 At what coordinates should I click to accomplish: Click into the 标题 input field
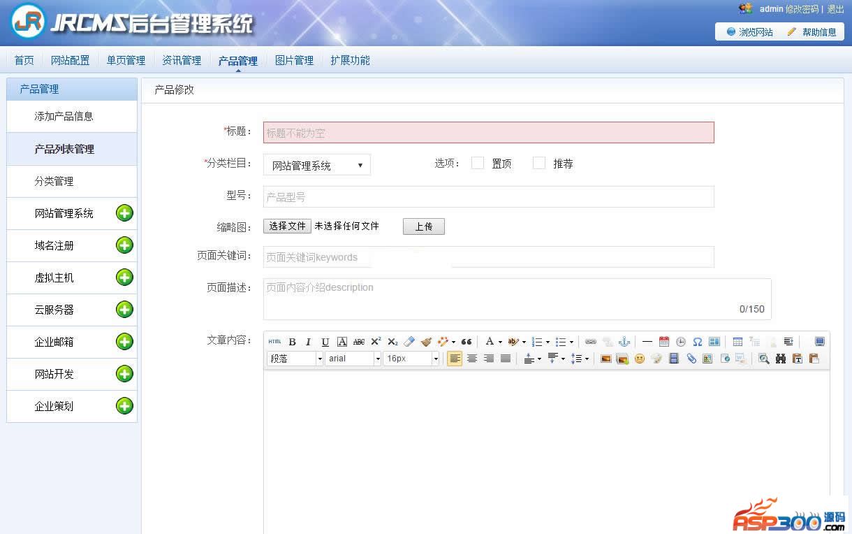point(489,132)
